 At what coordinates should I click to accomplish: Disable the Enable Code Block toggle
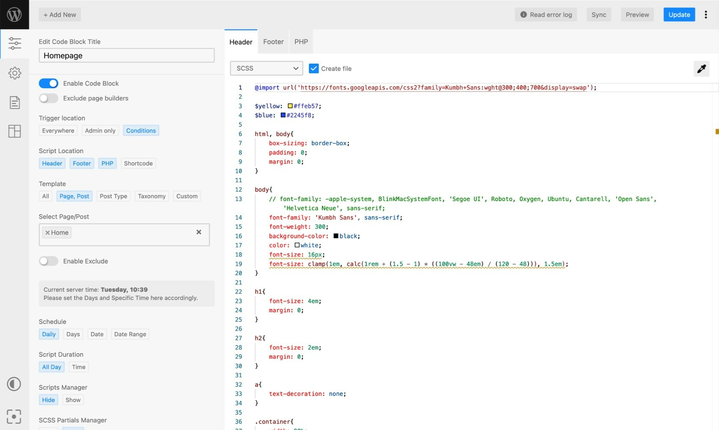point(48,83)
